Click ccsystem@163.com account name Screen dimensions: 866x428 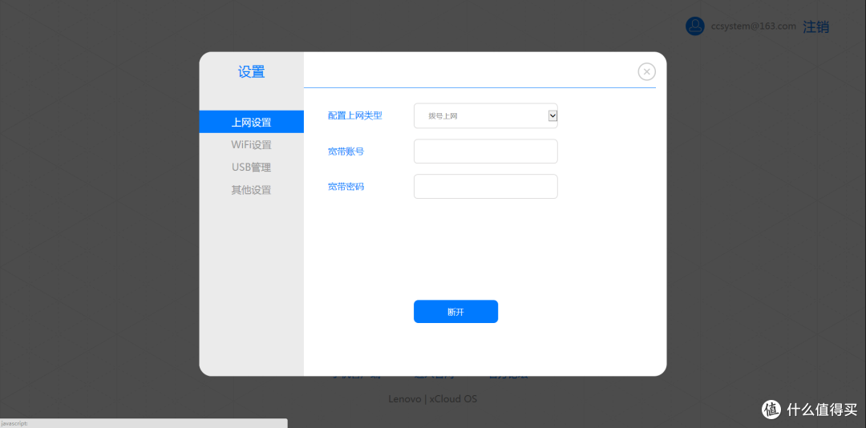753,26
